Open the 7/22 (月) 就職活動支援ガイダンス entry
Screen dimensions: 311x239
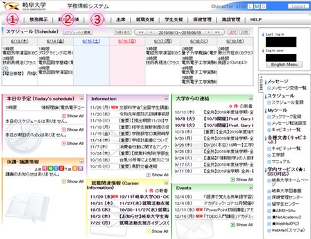click(x=130, y=223)
